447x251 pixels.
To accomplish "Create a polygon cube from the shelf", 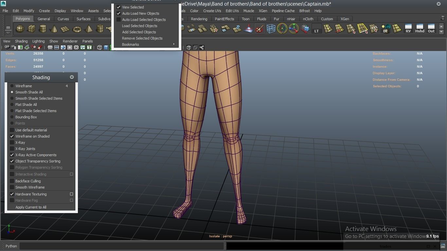I will pyautogui.click(x=31, y=29).
